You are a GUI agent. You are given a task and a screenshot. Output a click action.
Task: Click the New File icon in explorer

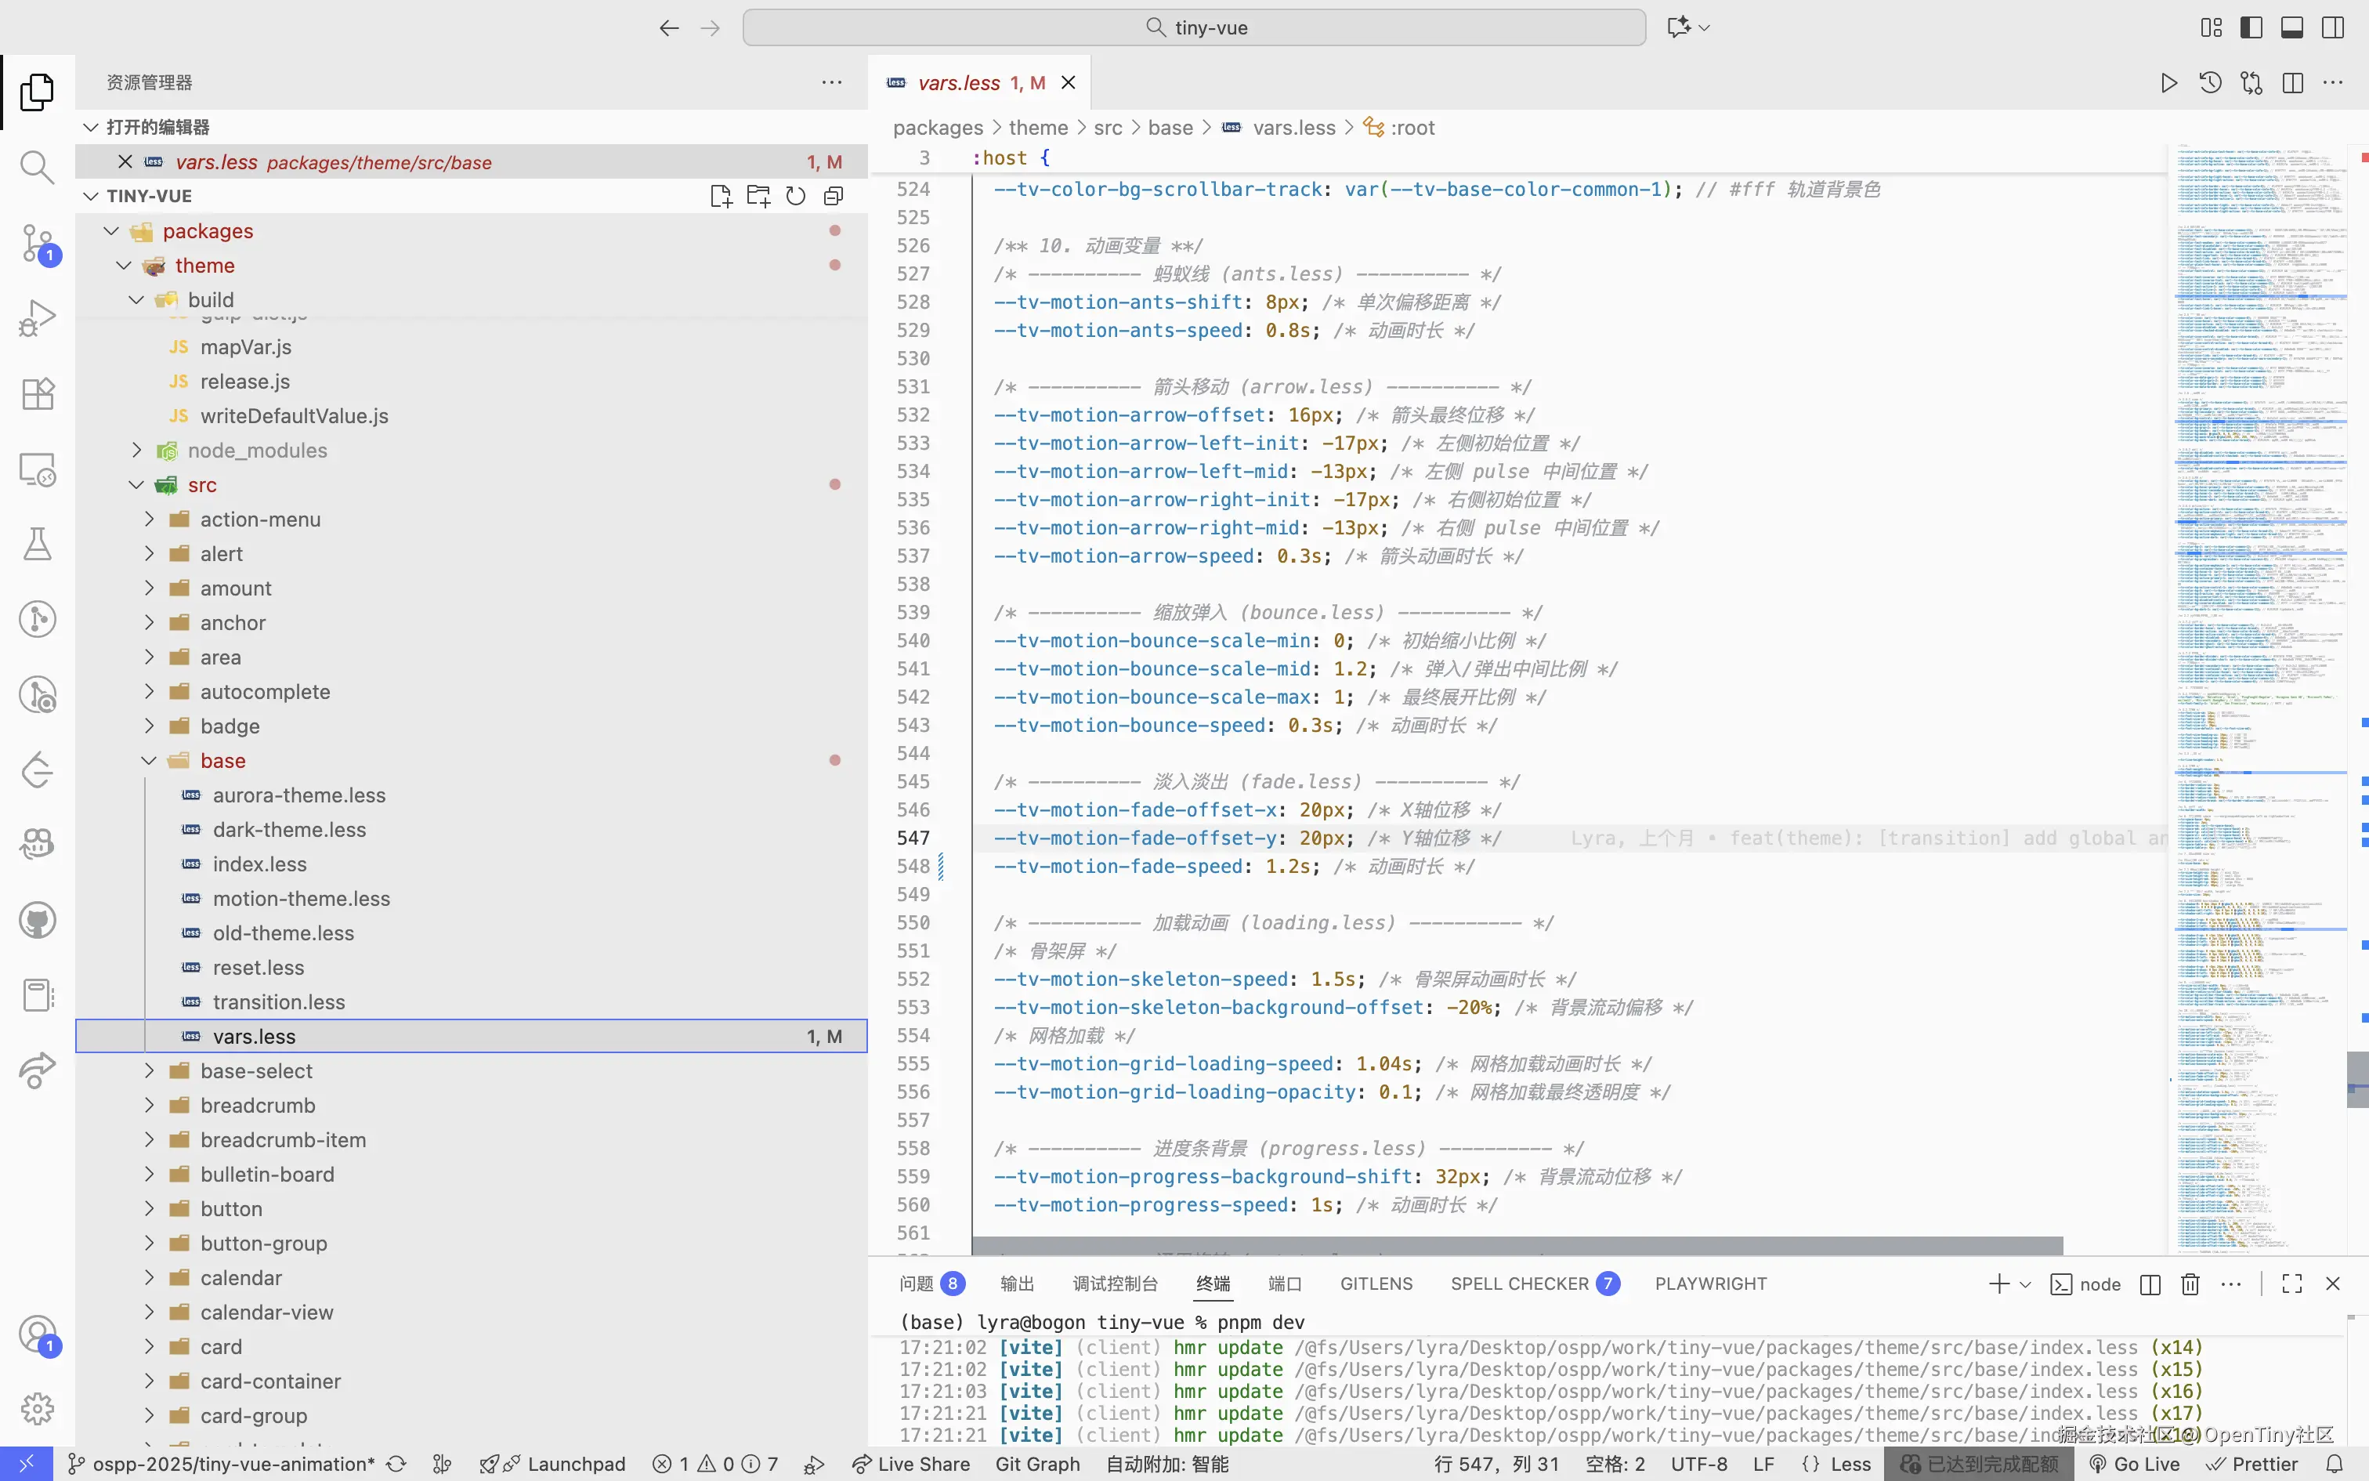click(x=721, y=196)
